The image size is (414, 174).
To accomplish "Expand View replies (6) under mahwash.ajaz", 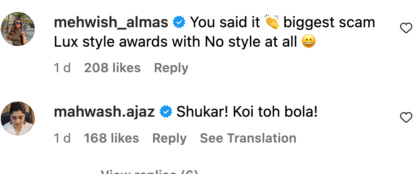I will (150, 172).
